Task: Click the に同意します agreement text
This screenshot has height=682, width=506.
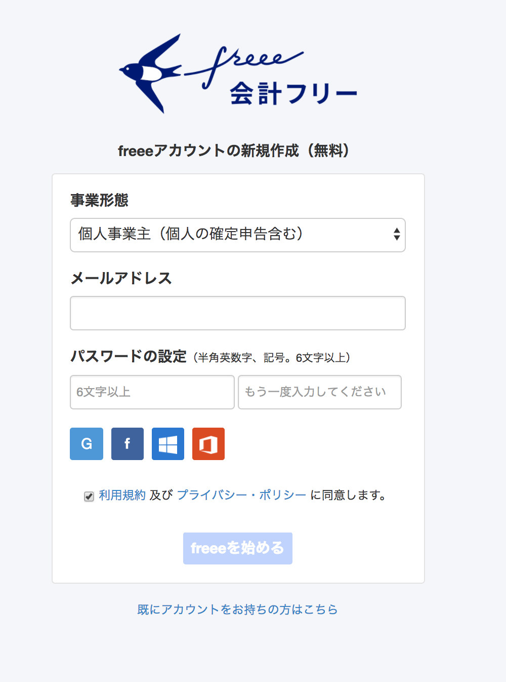Action: pyautogui.click(x=348, y=495)
